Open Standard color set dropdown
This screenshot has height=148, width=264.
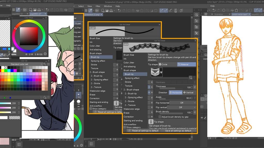pos(21,64)
